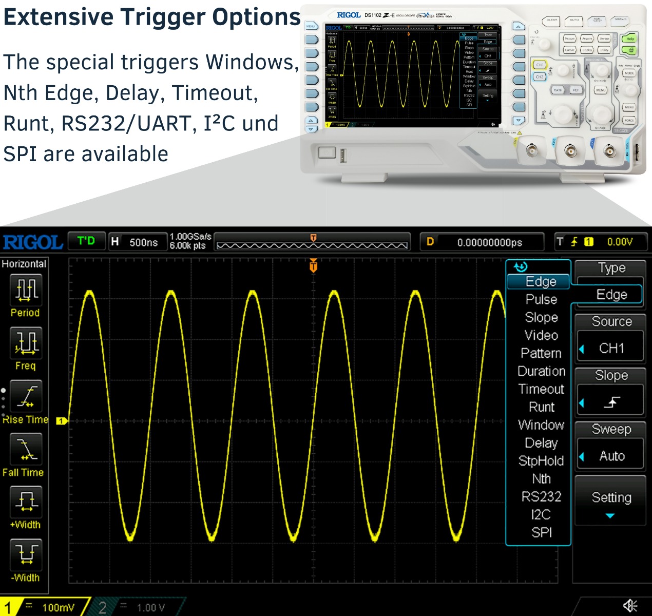Toggle the trigger MODE button

click(x=629, y=73)
